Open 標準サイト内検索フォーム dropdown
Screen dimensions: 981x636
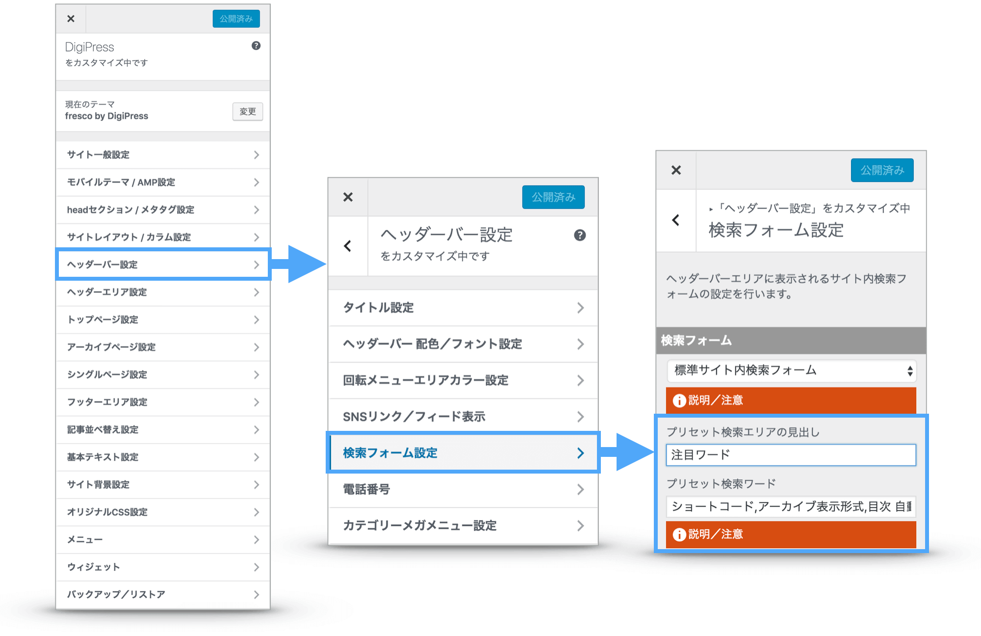[790, 371]
